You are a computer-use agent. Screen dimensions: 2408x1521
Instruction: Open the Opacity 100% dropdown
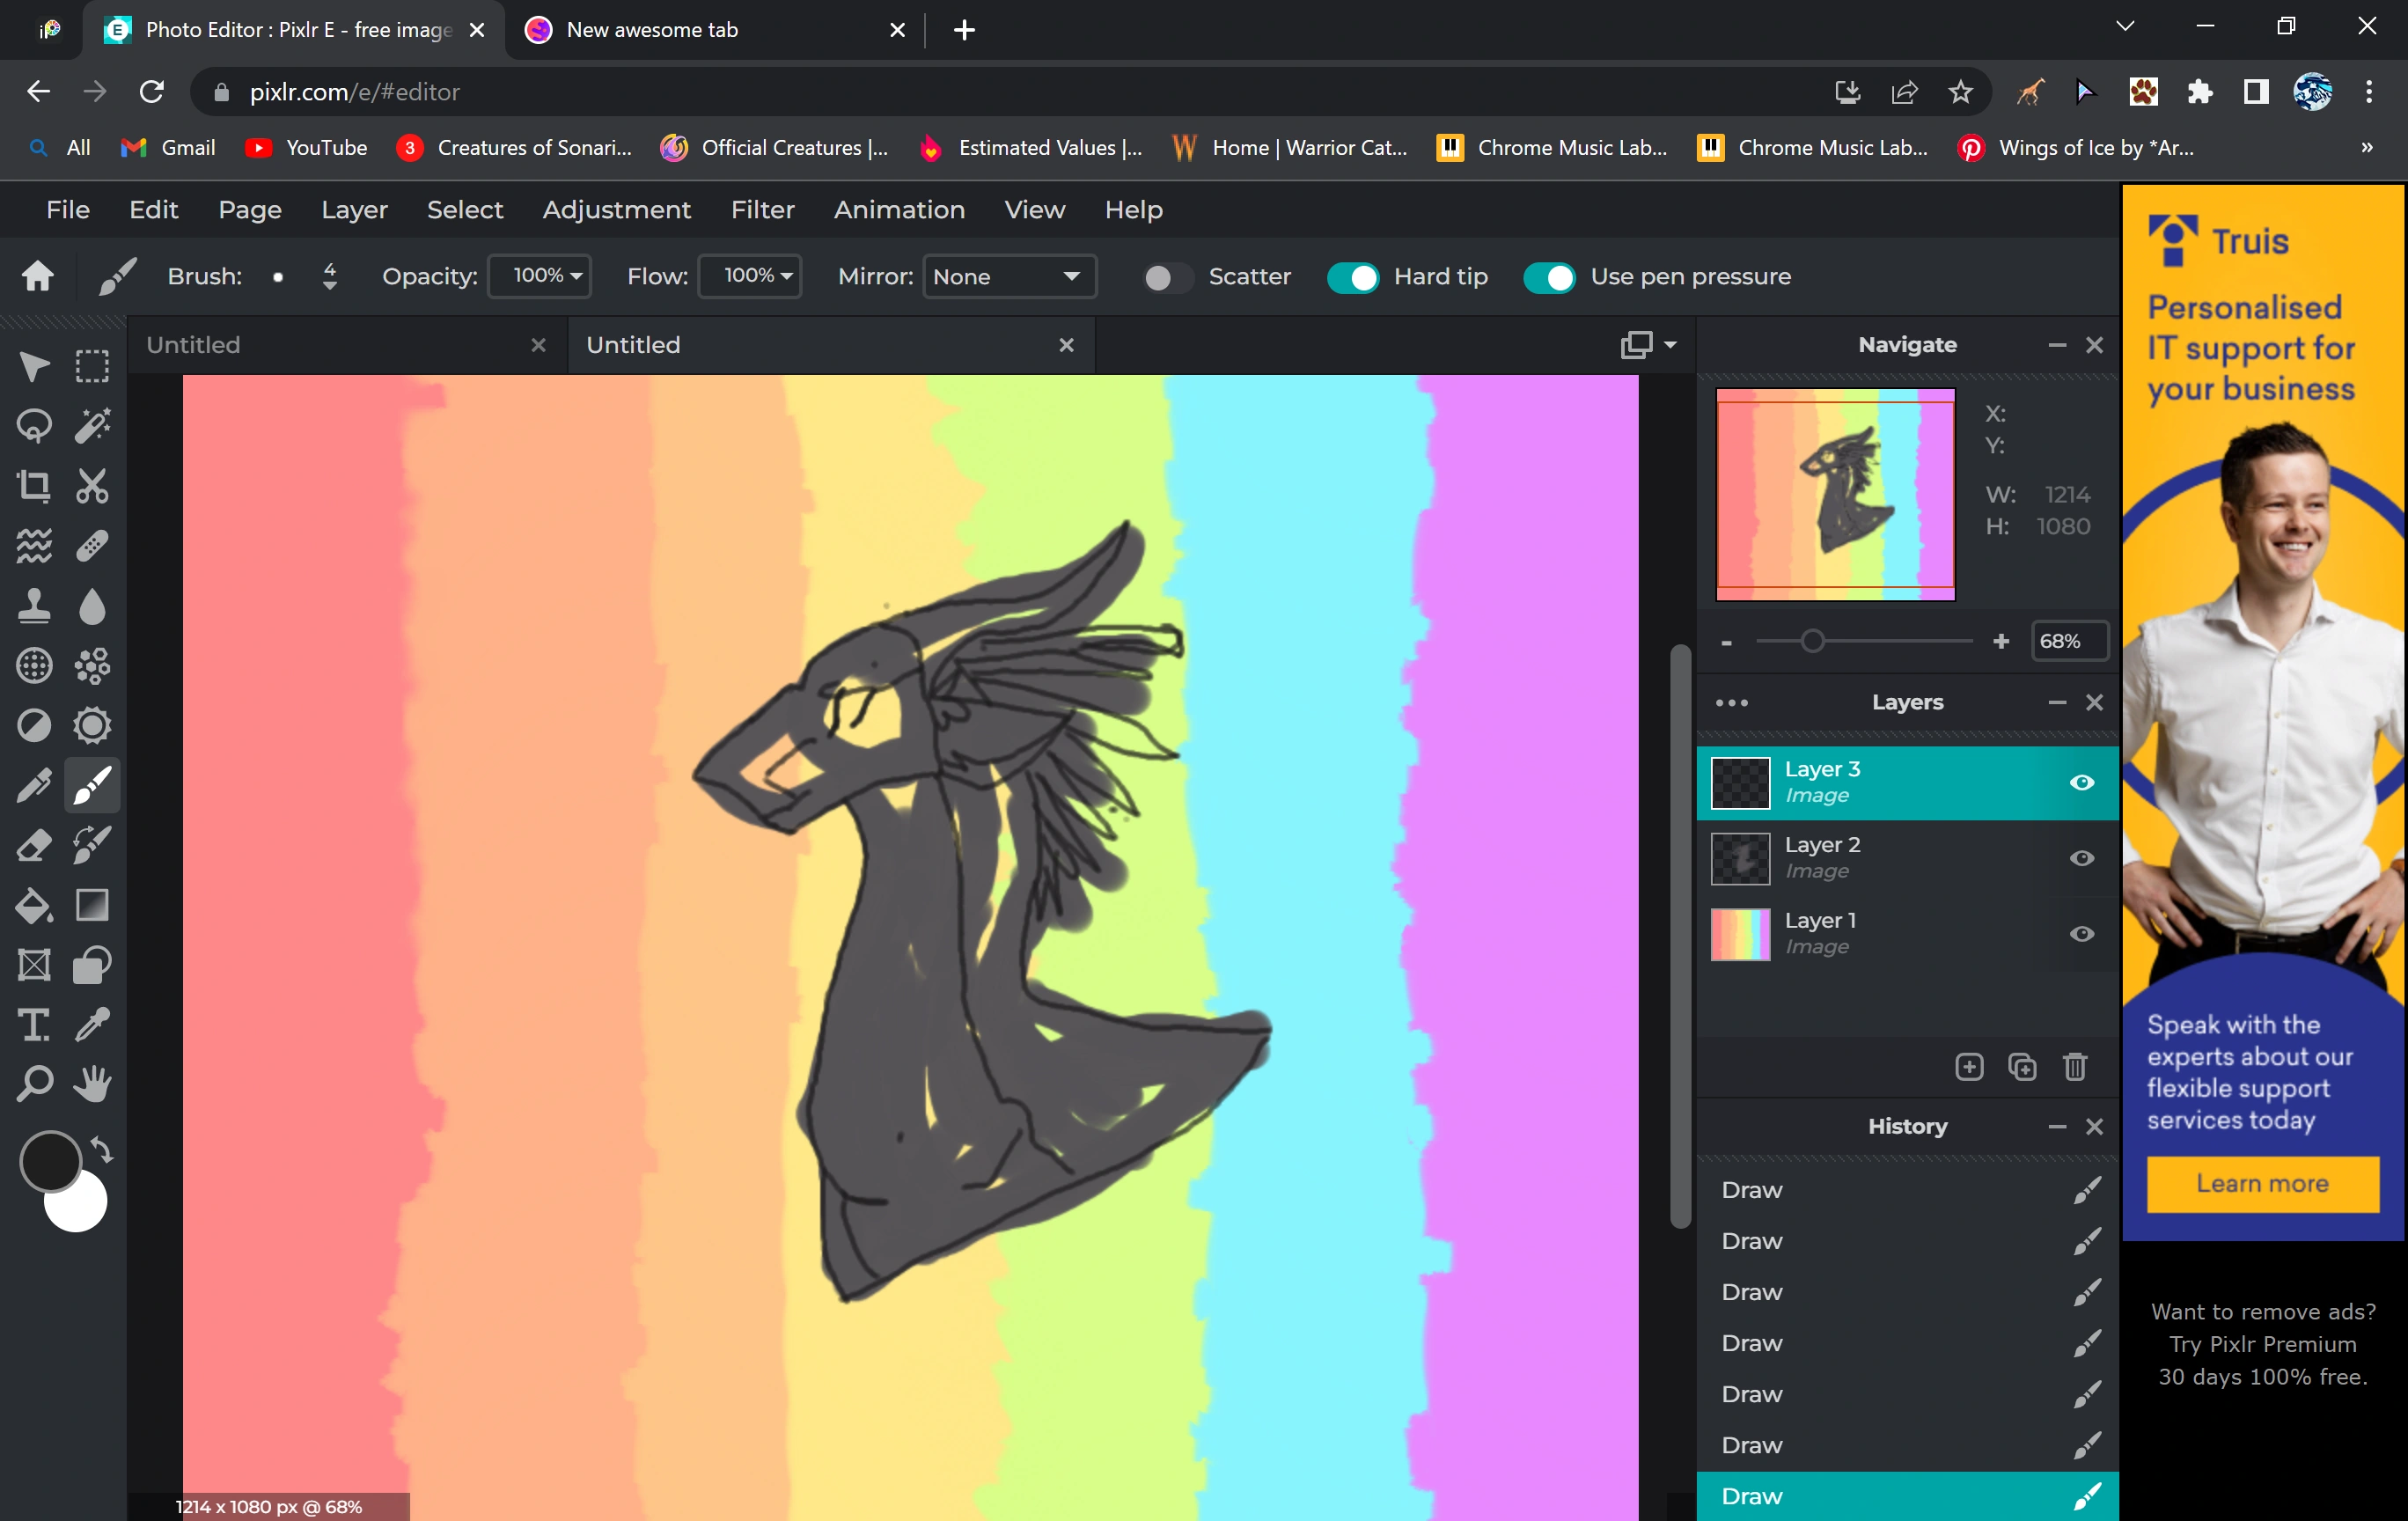click(x=540, y=276)
